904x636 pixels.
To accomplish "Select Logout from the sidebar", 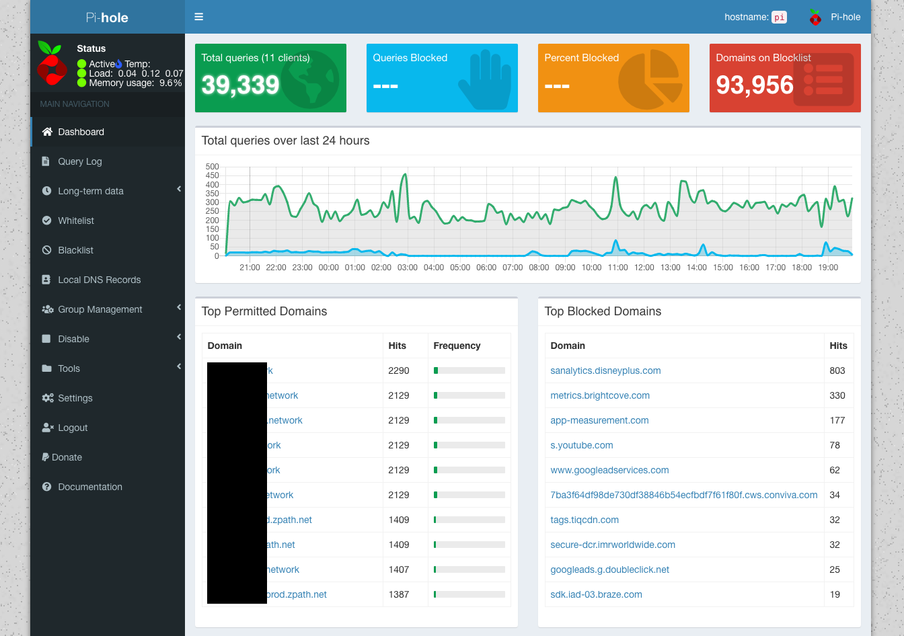I will click(x=73, y=428).
